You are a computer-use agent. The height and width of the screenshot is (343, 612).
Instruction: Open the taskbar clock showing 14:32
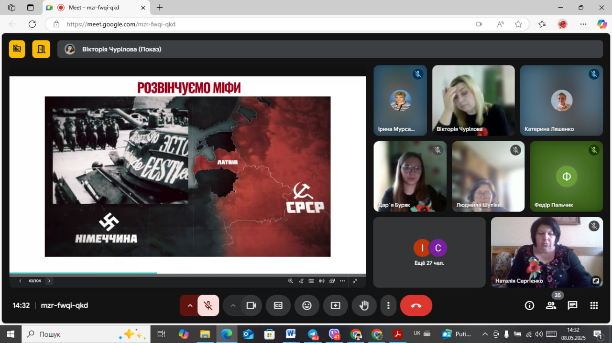click(x=573, y=334)
